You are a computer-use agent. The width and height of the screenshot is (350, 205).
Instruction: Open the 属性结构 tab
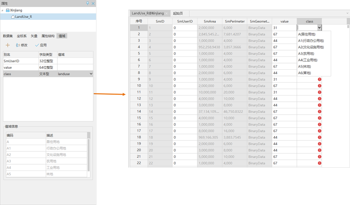[48, 36]
